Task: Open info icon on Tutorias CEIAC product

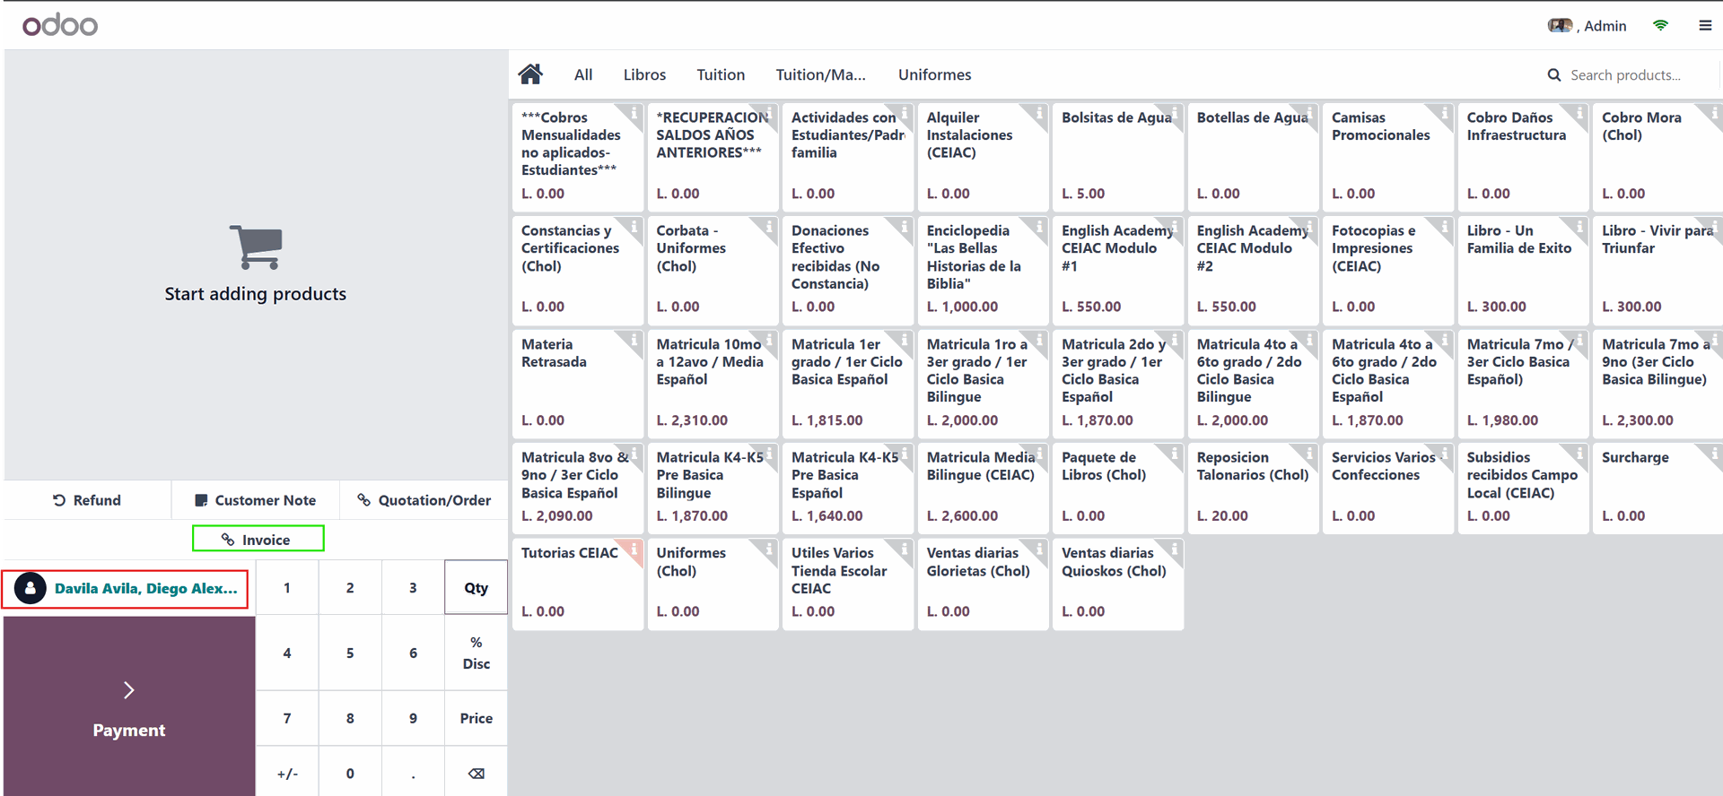Action: [634, 549]
